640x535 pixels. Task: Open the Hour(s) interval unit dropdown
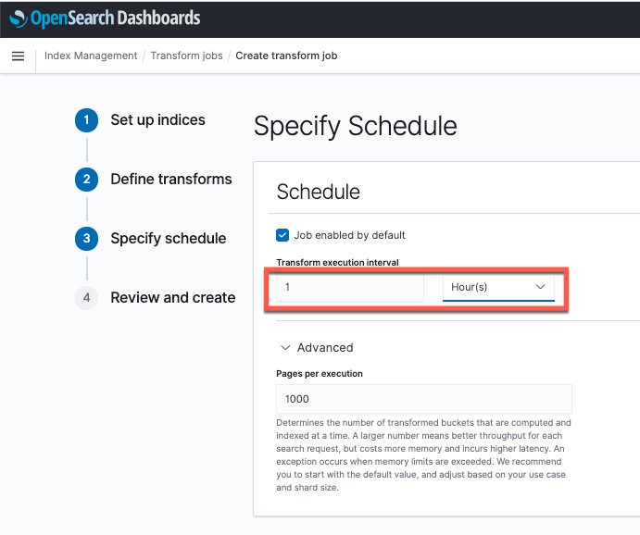pyautogui.click(x=498, y=287)
